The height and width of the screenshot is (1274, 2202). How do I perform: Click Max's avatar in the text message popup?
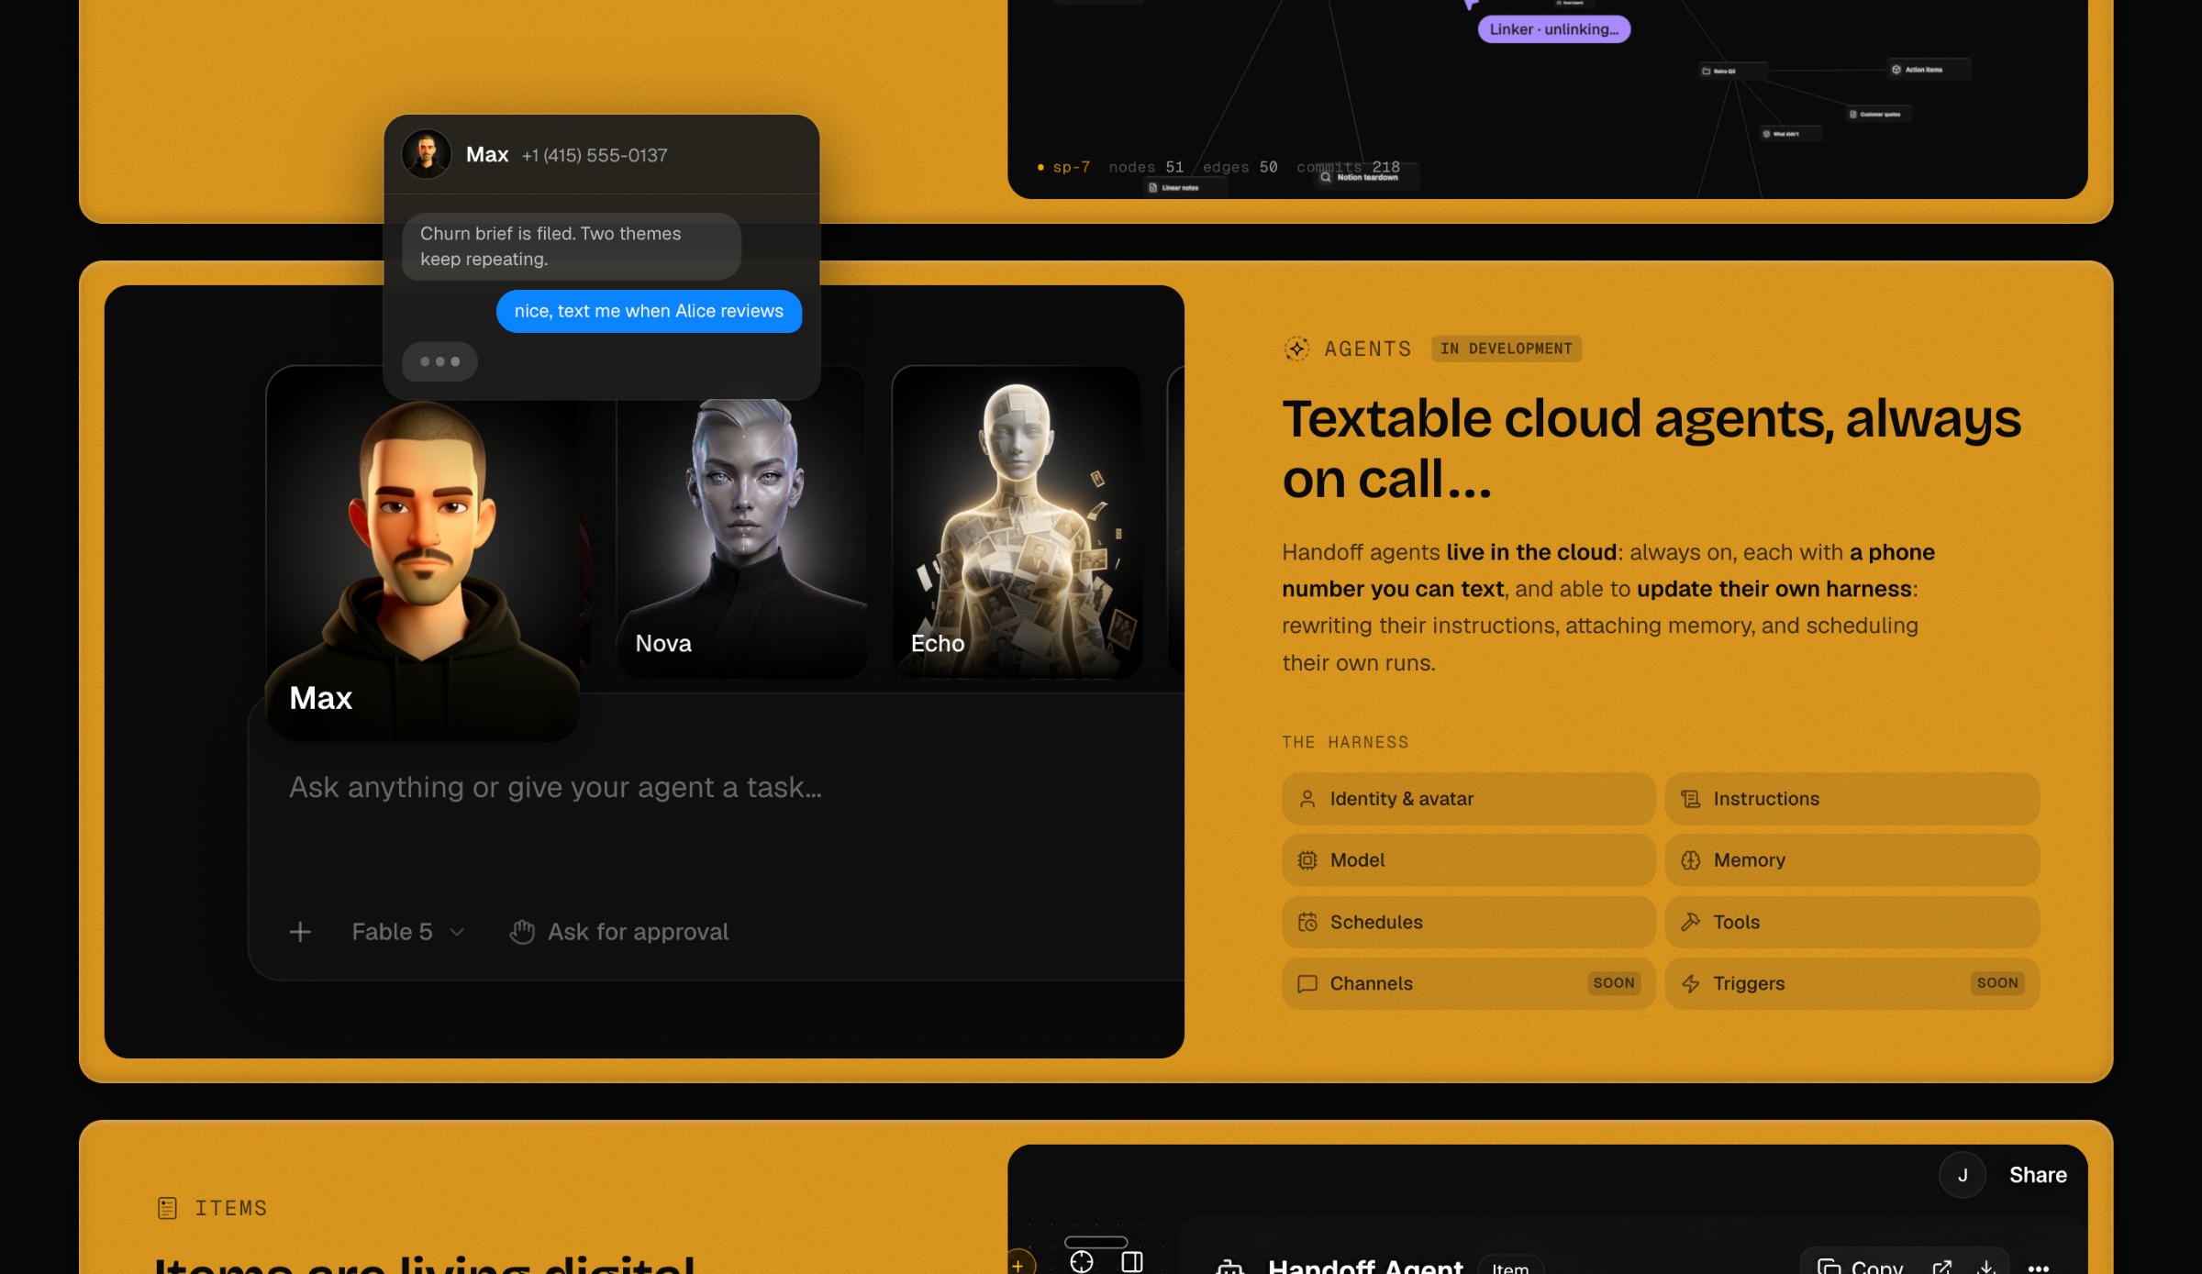point(427,154)
